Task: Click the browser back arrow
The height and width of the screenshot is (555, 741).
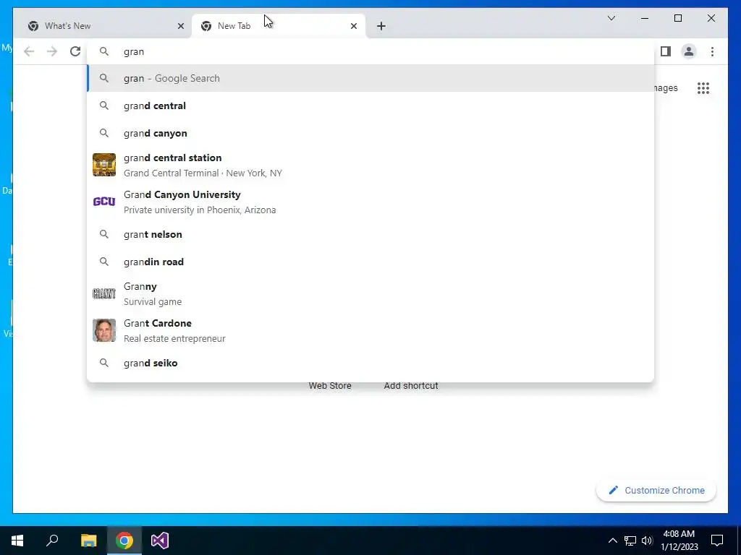Action: (x=29, y=51)
